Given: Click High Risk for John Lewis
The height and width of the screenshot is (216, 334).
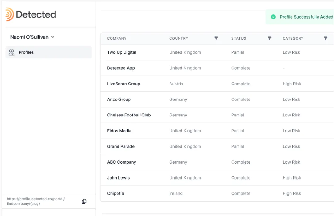Looking at the screenshot, I should pos(292,178).
